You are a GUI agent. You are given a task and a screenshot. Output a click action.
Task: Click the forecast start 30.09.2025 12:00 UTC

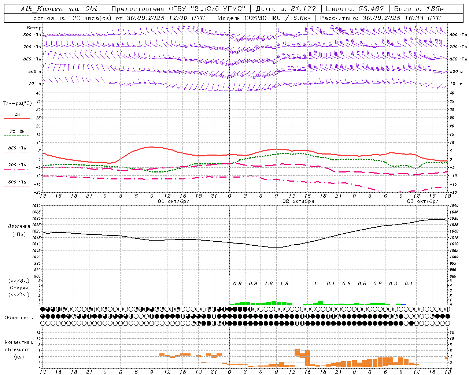click(166, 18)
